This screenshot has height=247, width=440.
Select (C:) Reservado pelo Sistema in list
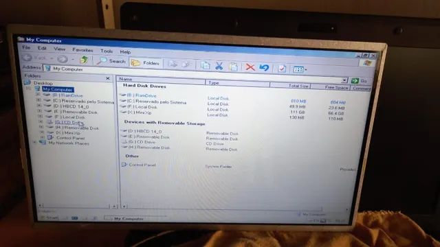point(157,102)
